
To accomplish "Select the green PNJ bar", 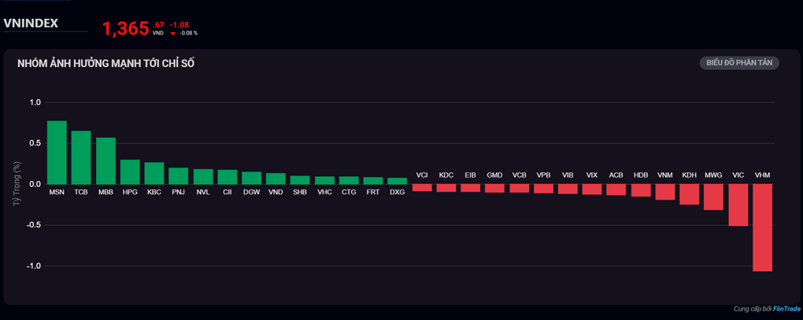I will point(179,176).
